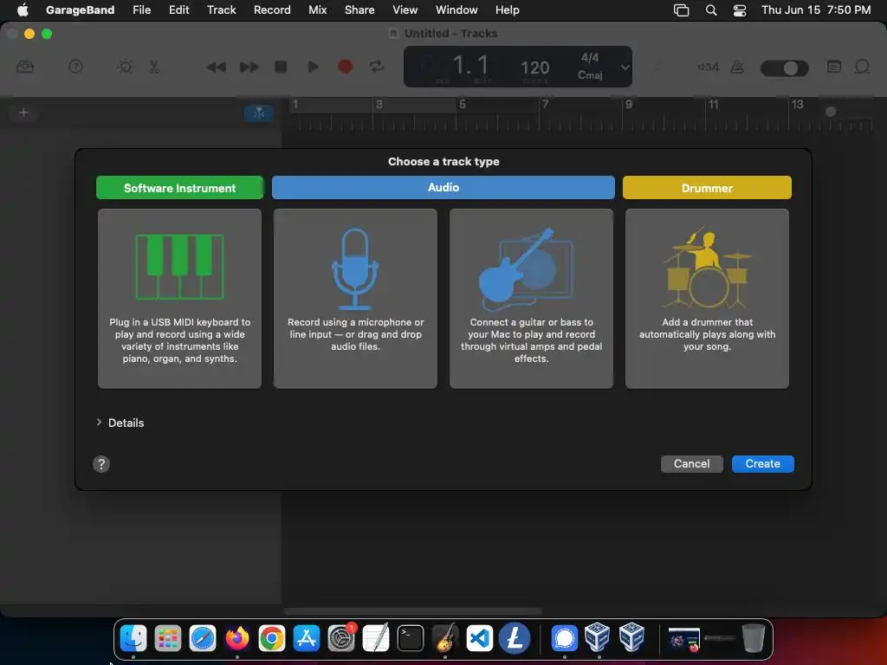Image resolution: width=887 pixels, height=665 pixels.
Task: Open Launchpad from the Dock
Action: [168, 638]
